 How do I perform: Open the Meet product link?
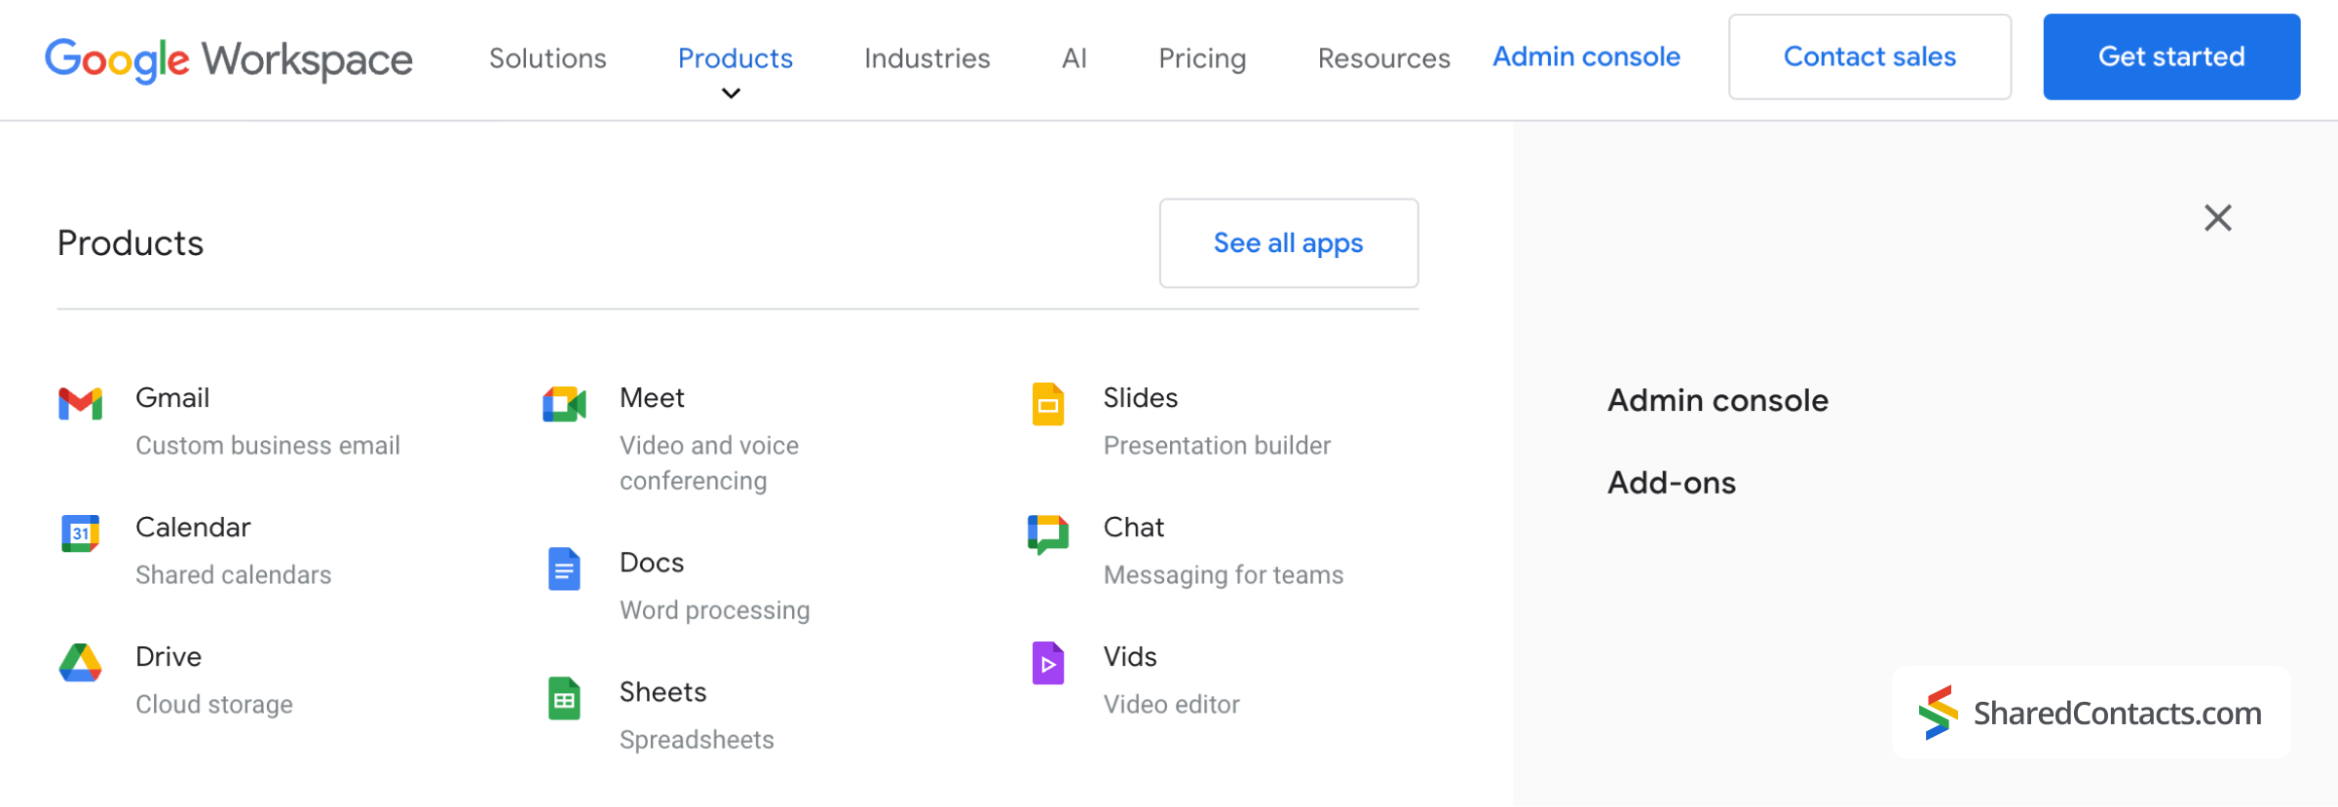pyautogui.click(x=652, y=397)
